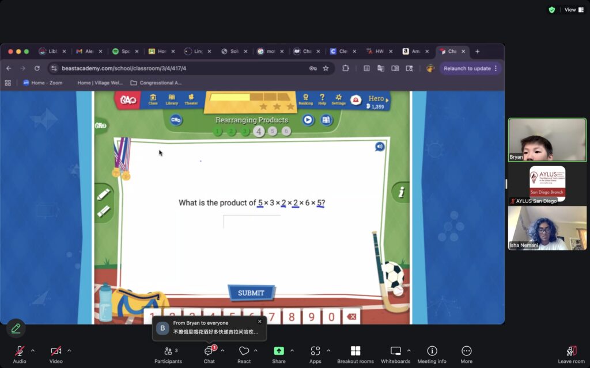Submit the answer
The image size is (590, 368).
click(251, 293)
